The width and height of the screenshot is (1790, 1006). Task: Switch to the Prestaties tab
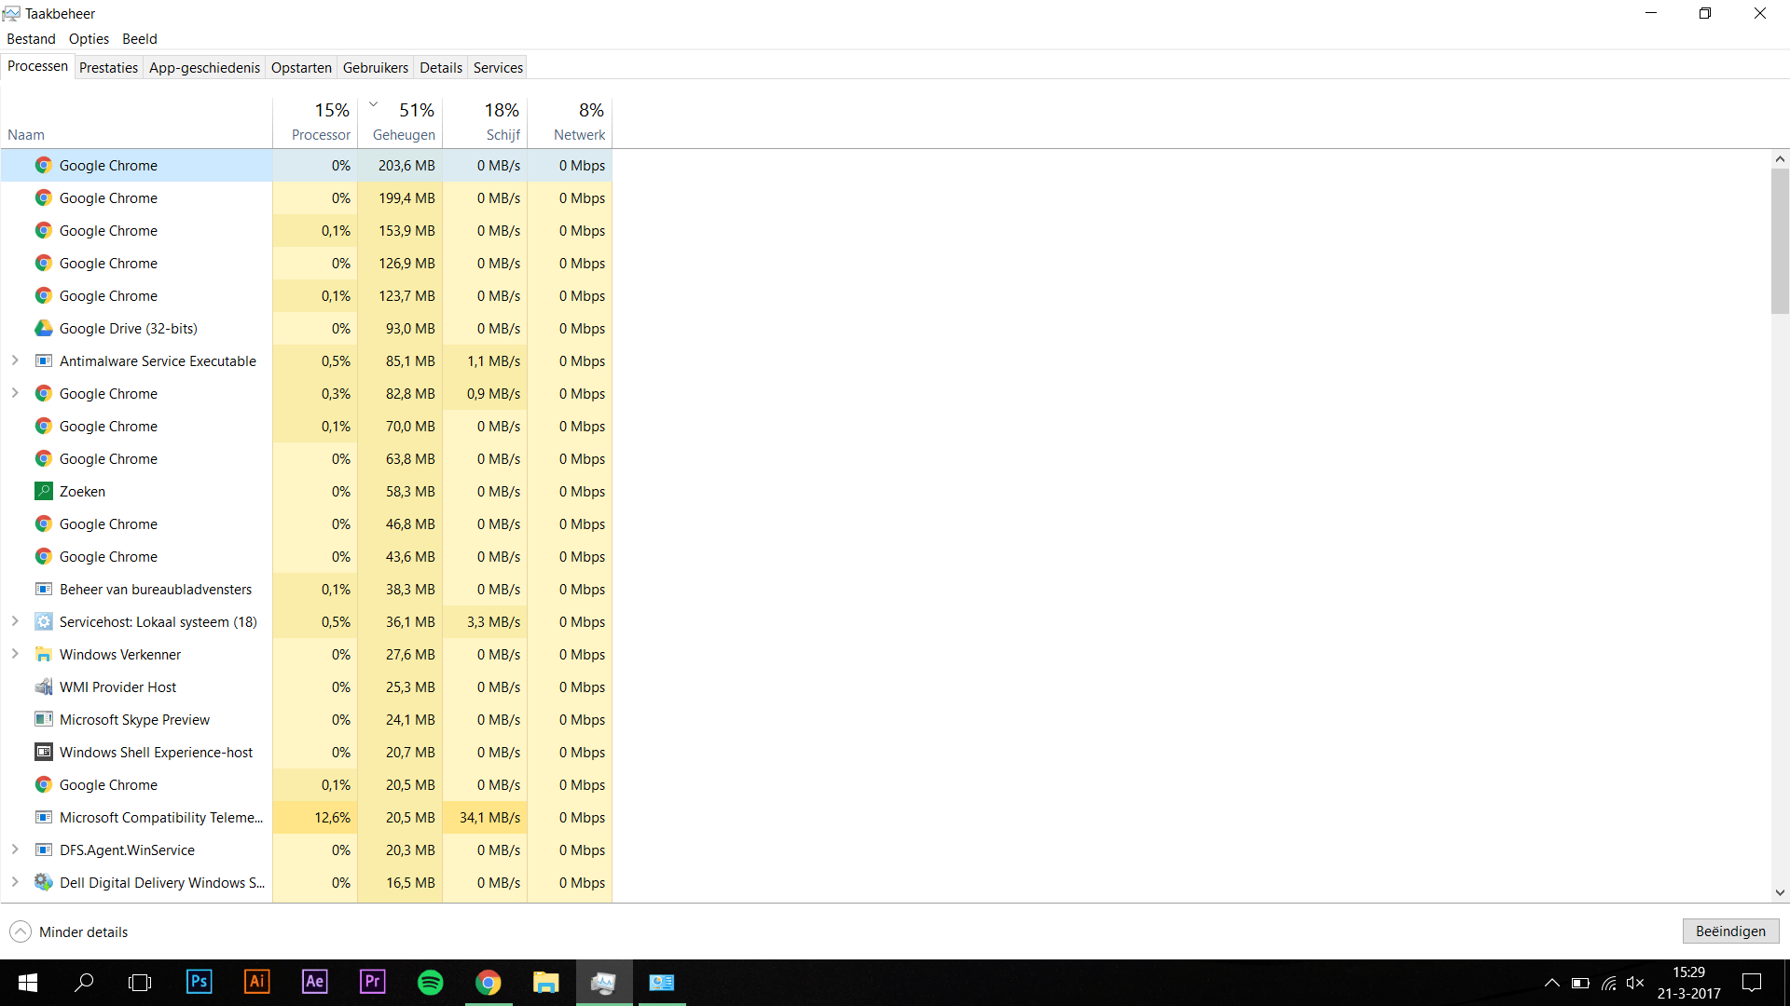point(108,68)
